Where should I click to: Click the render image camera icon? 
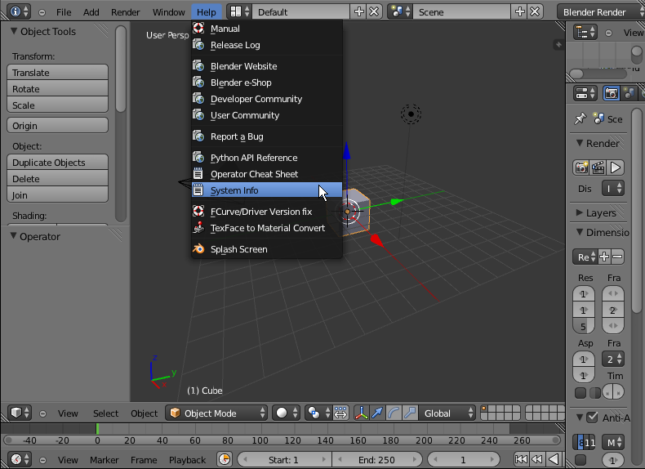click(x=581, y=167)
